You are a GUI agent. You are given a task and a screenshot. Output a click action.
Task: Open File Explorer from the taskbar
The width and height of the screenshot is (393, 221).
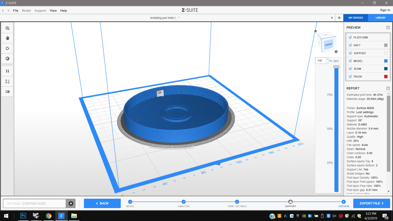pos(74,216)
